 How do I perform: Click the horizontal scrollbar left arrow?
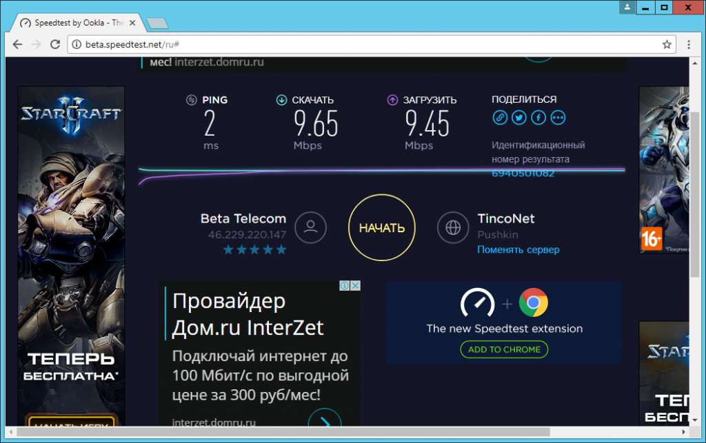[11, 432]
